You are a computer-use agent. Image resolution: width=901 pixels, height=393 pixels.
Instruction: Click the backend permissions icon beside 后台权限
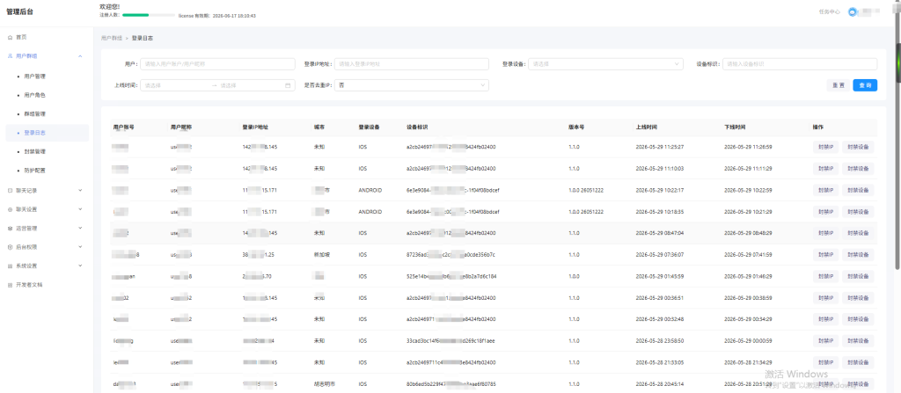tap(10, 247)
